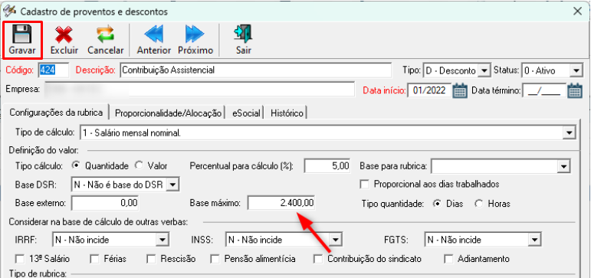
Task: Click the Sair exit door icon
Action: coord(244,34)
